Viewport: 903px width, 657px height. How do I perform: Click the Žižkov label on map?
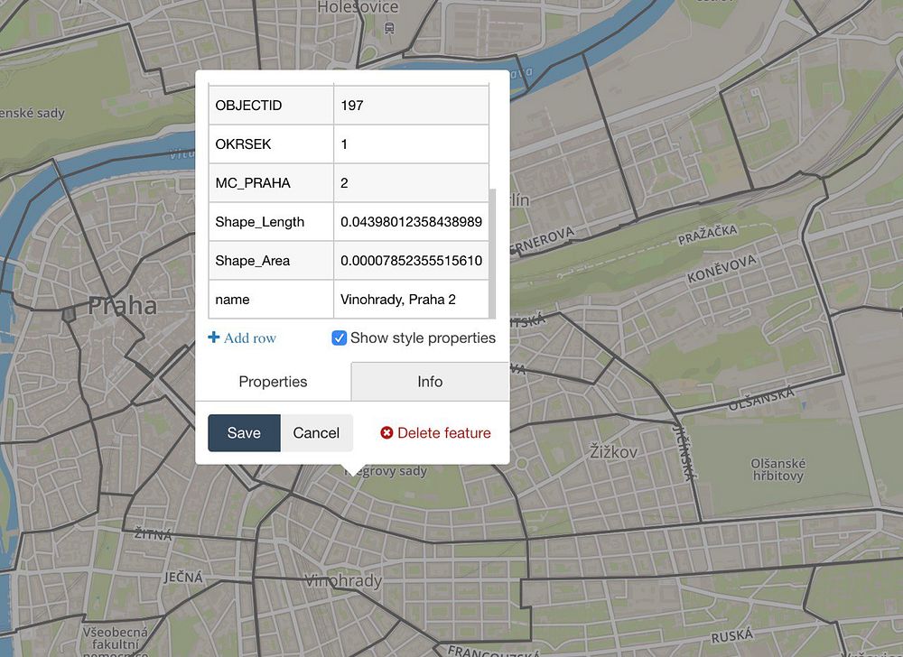(x=614, y=452)
